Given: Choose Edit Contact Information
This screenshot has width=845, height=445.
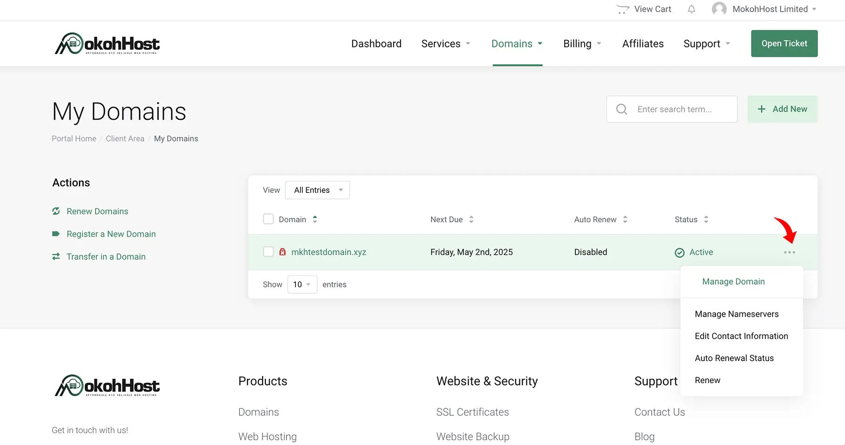Looking at the screenshot, I should (741, 336).
